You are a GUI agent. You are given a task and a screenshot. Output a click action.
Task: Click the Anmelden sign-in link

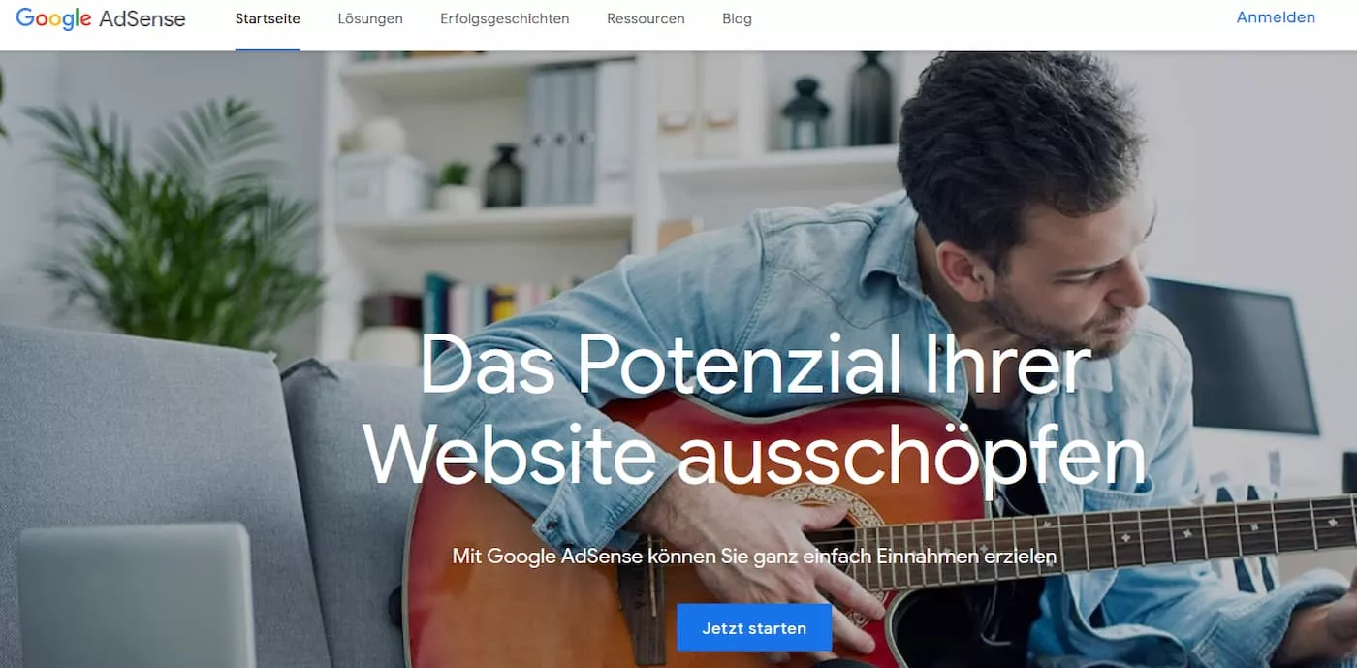click(x=1276, y=17)
